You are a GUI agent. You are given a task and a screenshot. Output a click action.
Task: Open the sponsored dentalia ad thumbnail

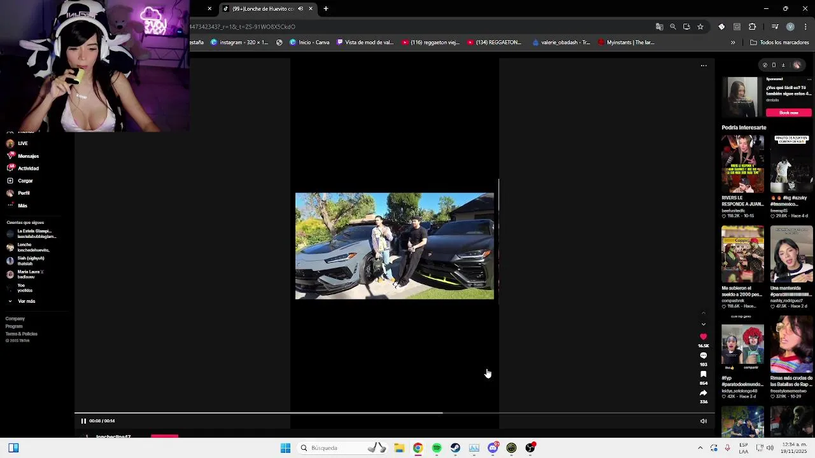coord(742,97)
